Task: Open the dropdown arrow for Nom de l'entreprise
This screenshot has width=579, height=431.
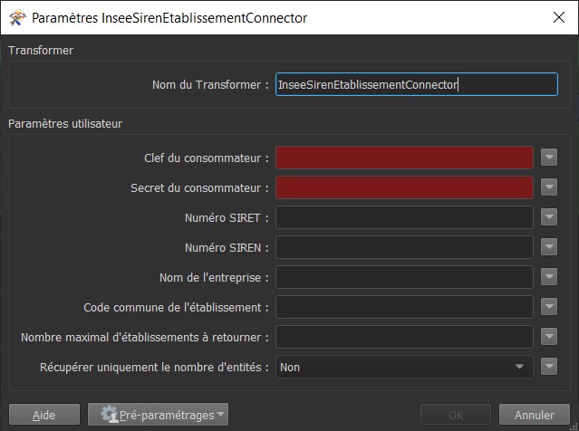Action: click(549, 277)
